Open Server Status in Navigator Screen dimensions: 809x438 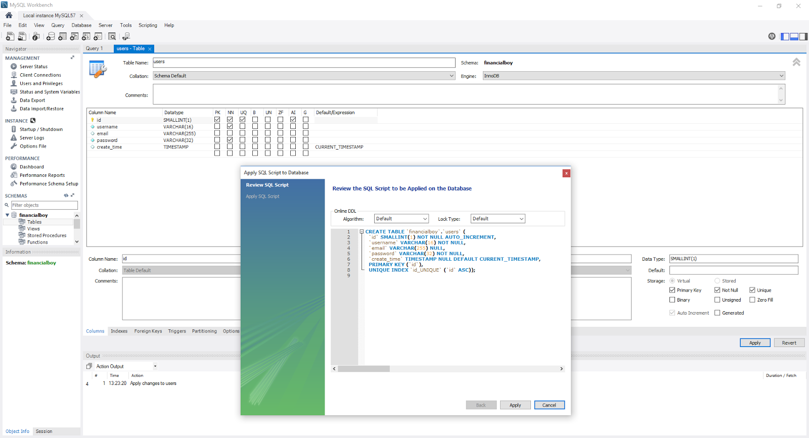(x=33, y=67)
